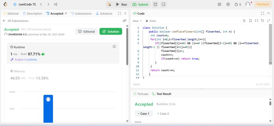Submit the solution
The height and width of the screenshot is (126, 274).
(140, 4)
